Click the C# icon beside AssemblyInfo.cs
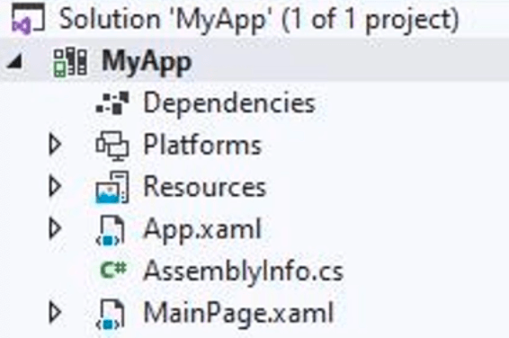Screen dimensions: 509x338 point(112,271)
